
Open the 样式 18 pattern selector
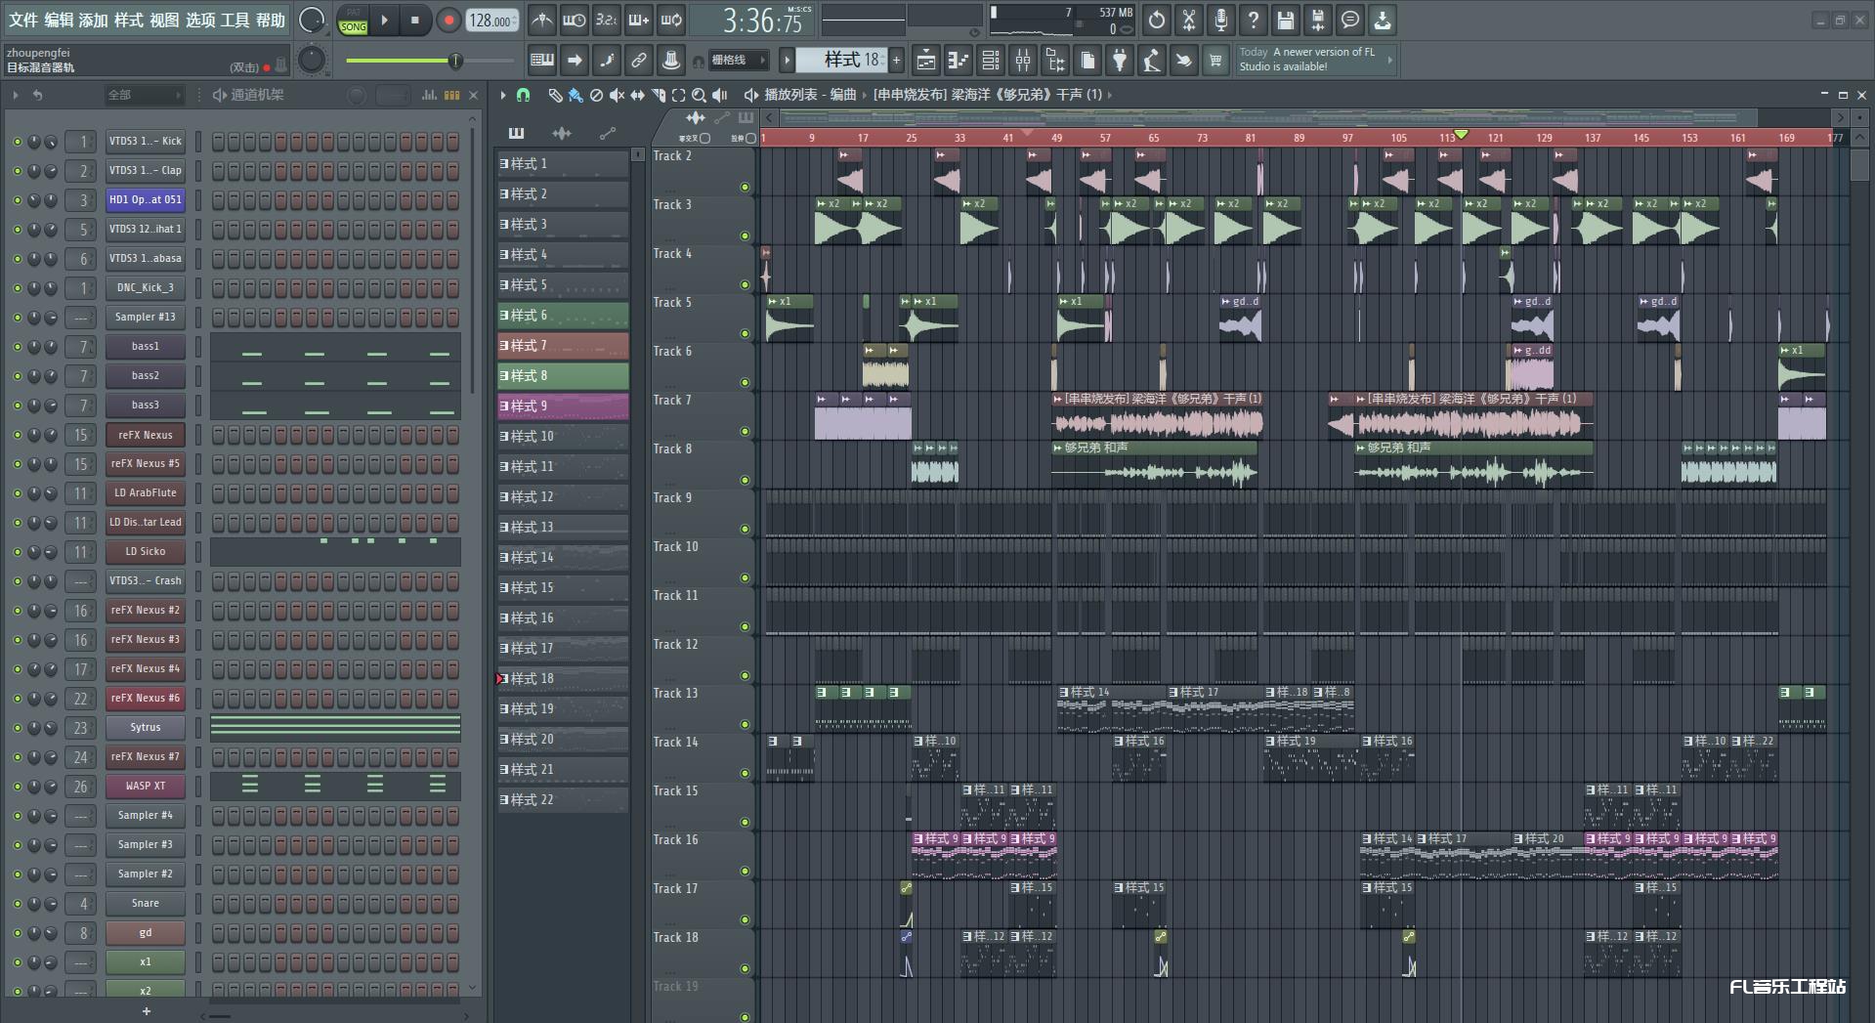coord(840,61)
